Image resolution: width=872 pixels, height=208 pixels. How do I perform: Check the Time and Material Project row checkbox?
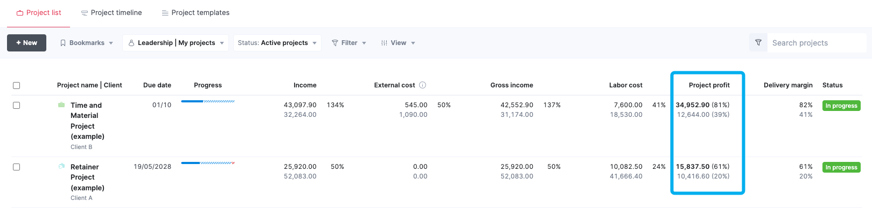16,106
